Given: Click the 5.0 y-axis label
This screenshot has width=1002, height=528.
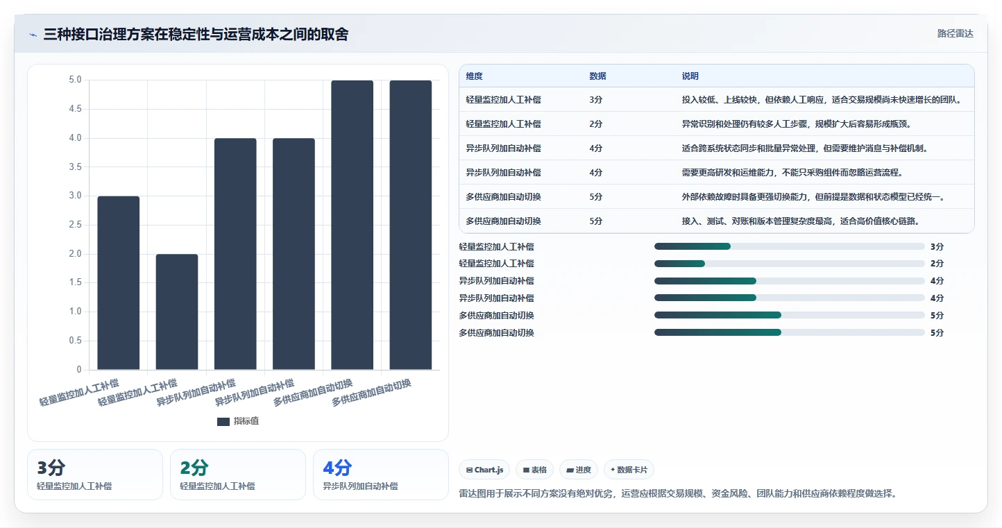Looking at the screenshot, I should 75,80.
